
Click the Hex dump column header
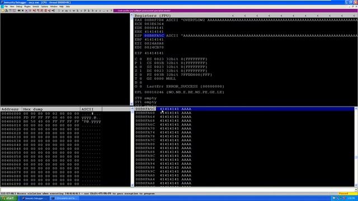point(51,109)
